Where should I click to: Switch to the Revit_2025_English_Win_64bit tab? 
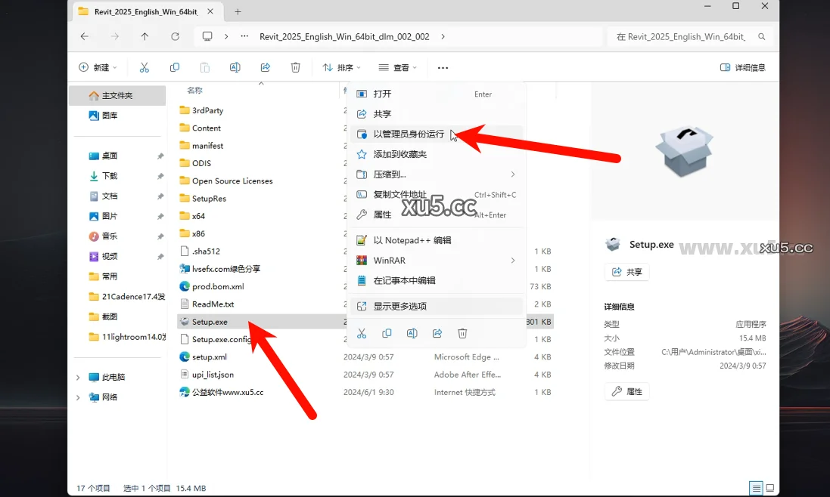click(x=144, y=11)
